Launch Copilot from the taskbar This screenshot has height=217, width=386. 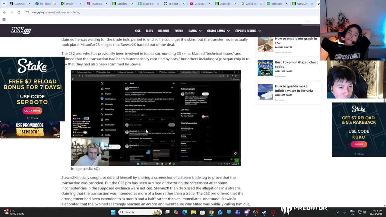[x=176, y=212]
